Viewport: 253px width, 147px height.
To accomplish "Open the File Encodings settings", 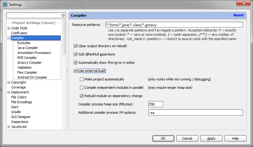I will (x=22, y=102).
